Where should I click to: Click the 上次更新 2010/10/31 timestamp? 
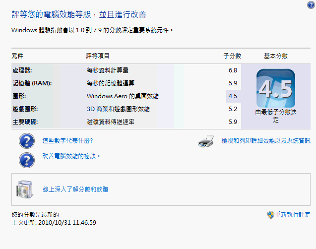click(x=54, y=223)
